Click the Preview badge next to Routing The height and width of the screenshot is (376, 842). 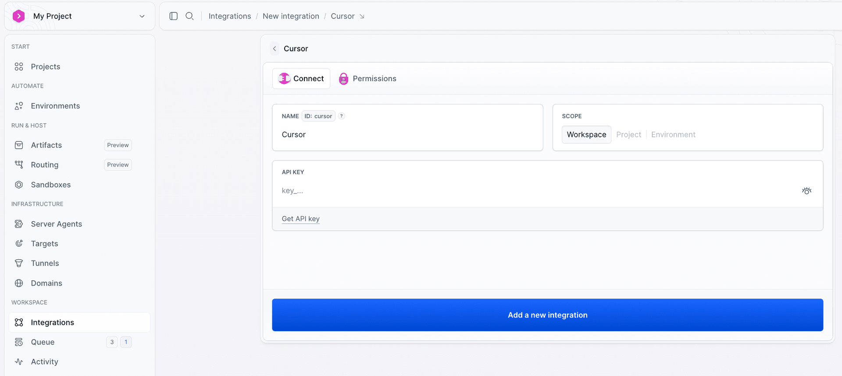[118, 165]
